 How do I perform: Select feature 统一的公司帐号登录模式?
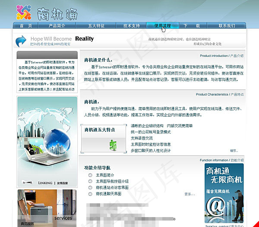click(151, 132)
